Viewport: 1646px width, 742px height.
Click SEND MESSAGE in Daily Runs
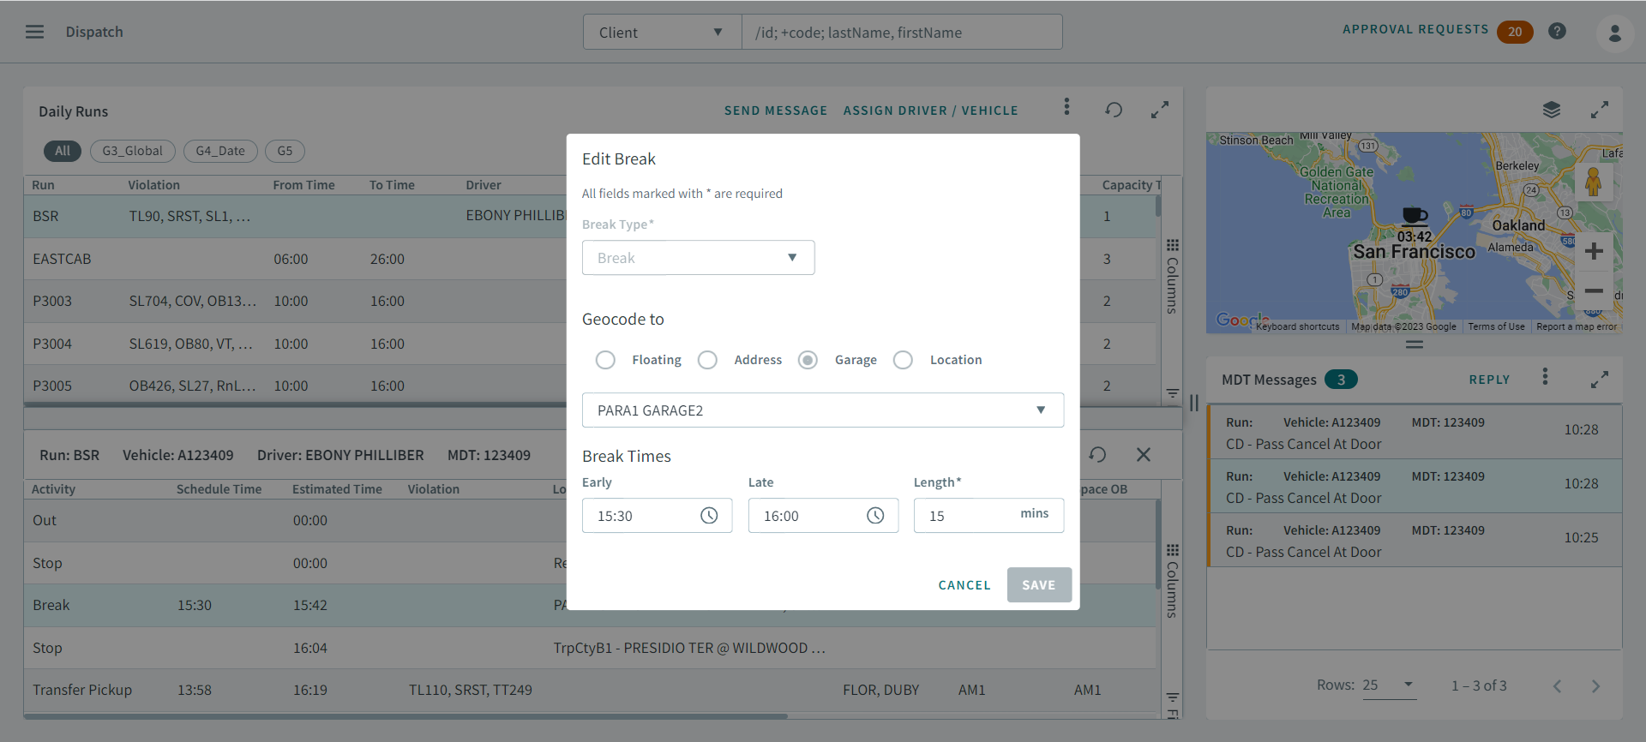click(776, 111)
